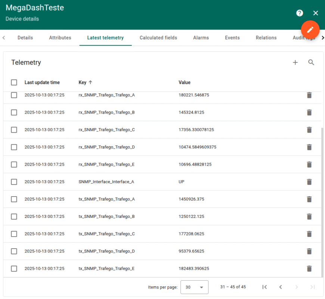
Task: Delete rx_SNMP_Trafego_Trafego_A telemetry row
Action: tap(309, 95)
